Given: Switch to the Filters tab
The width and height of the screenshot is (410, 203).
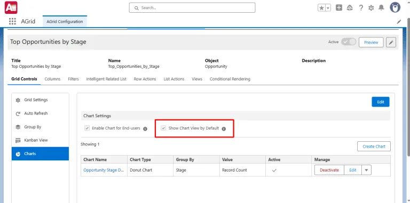Looking at the screenshot, I should tap(73, 79).
